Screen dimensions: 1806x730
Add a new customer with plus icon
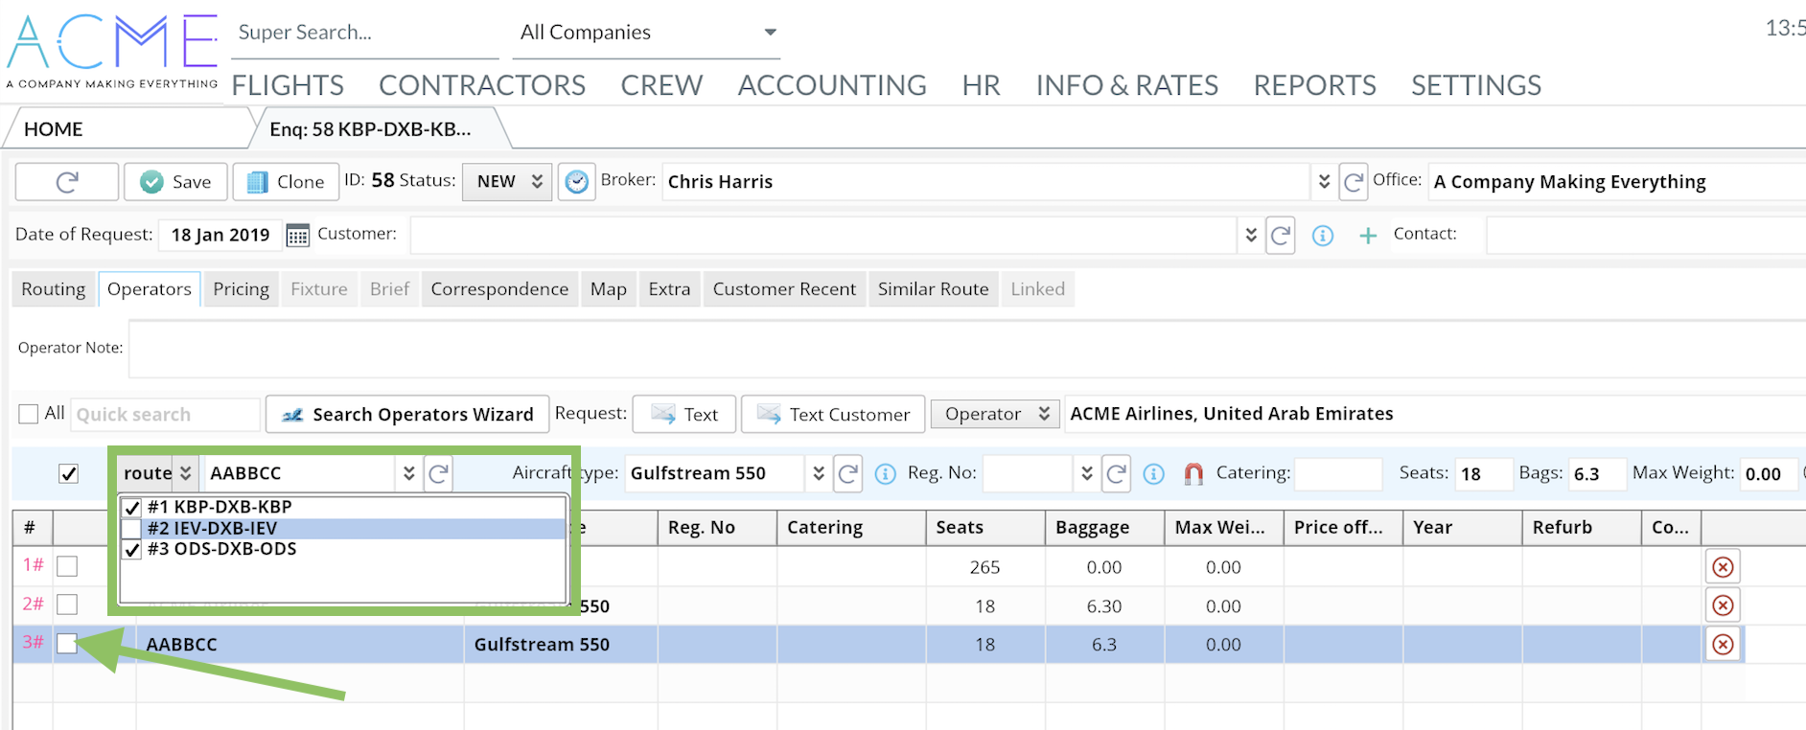1368,235
